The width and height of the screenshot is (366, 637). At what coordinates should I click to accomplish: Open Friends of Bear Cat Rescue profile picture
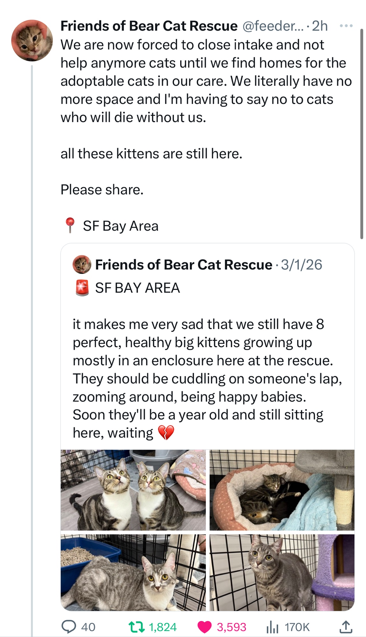pos(32,40)
